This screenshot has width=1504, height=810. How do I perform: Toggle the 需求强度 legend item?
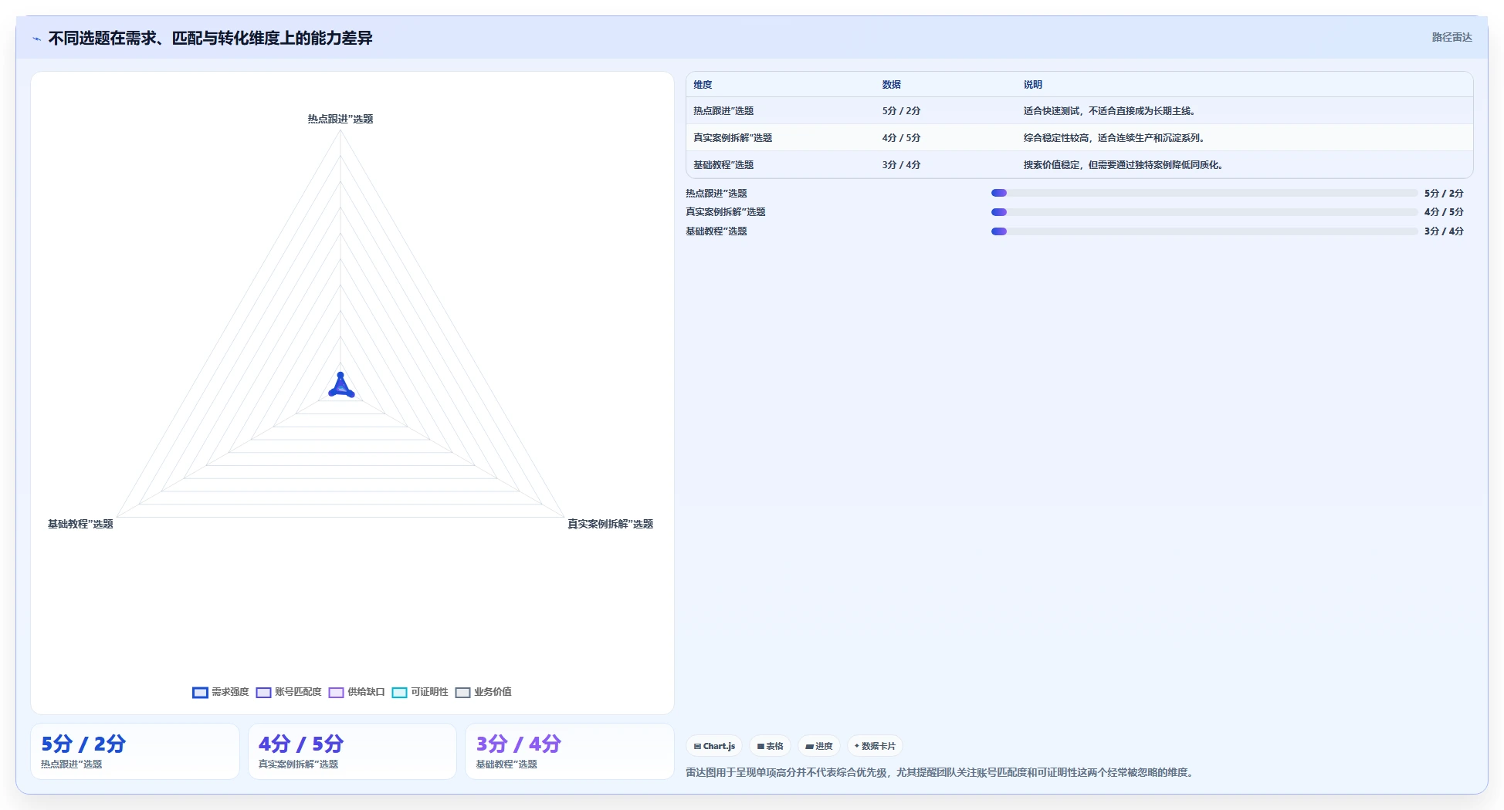point(221,692)
